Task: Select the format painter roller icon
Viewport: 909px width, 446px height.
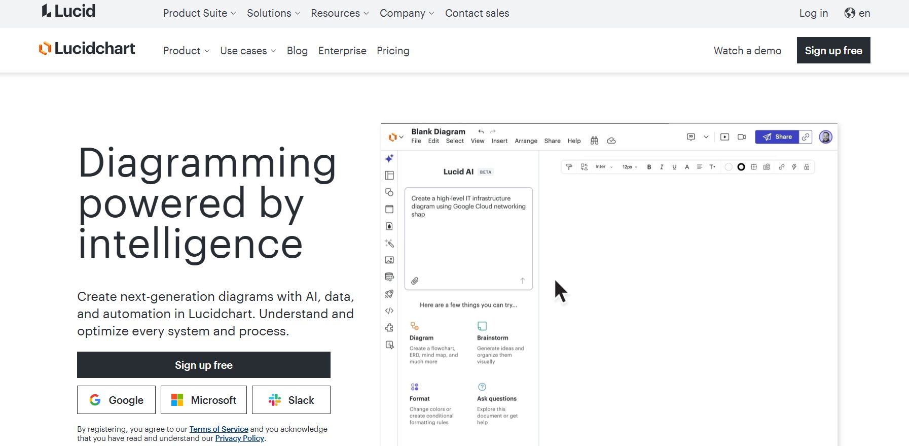Action: pos(569,167)
